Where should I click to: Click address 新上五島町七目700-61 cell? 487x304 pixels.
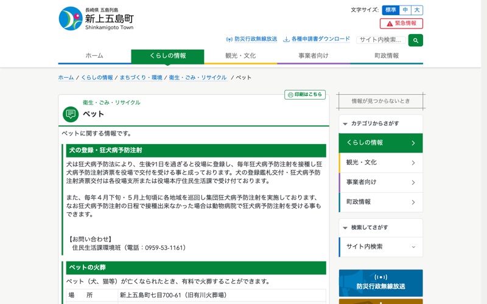[222, 295]
